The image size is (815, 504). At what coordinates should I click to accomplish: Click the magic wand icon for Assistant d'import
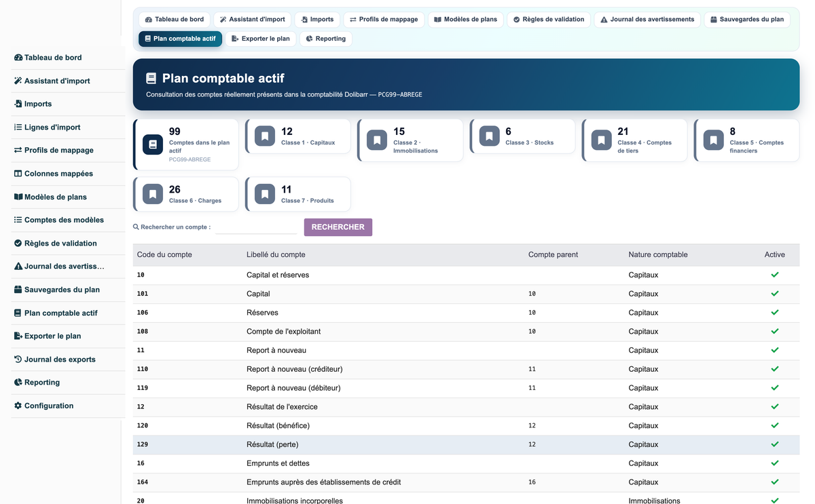point(18,81)
